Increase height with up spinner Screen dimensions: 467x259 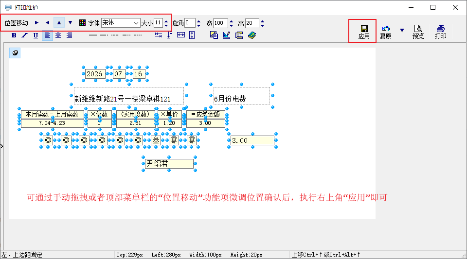tap(262, 21)
